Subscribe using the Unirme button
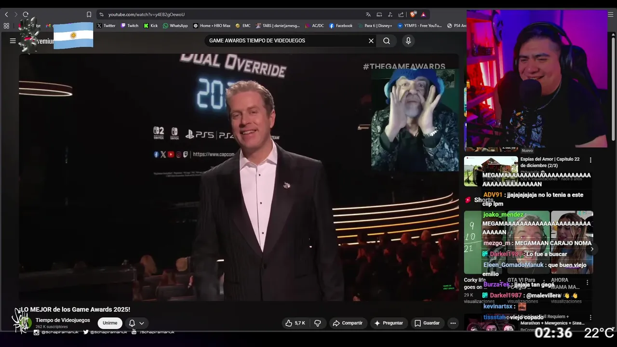 tap(110, 323)
